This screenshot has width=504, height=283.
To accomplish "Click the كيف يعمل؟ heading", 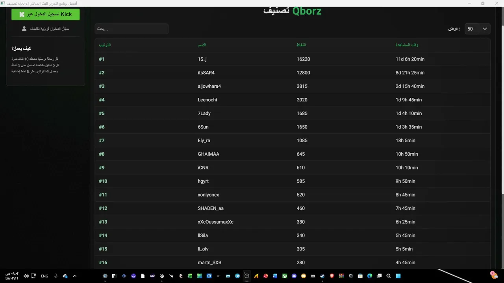I will [x=21, y=48].
